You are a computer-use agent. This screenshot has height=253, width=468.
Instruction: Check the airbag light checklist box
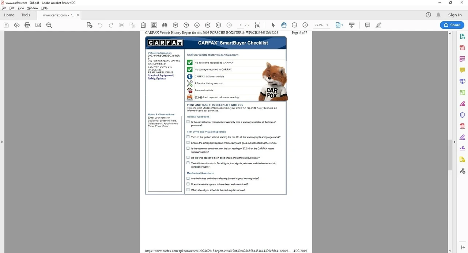tap(188, 143)
